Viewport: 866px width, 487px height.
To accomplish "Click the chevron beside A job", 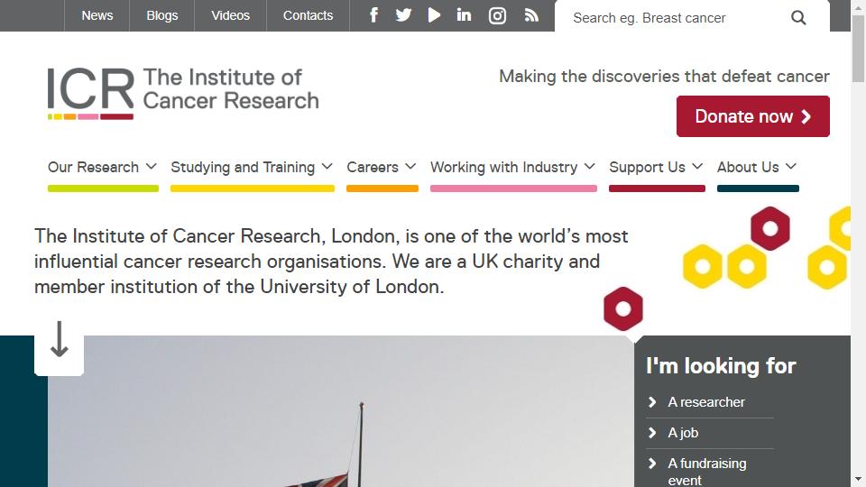I will [x=652, y=432].
